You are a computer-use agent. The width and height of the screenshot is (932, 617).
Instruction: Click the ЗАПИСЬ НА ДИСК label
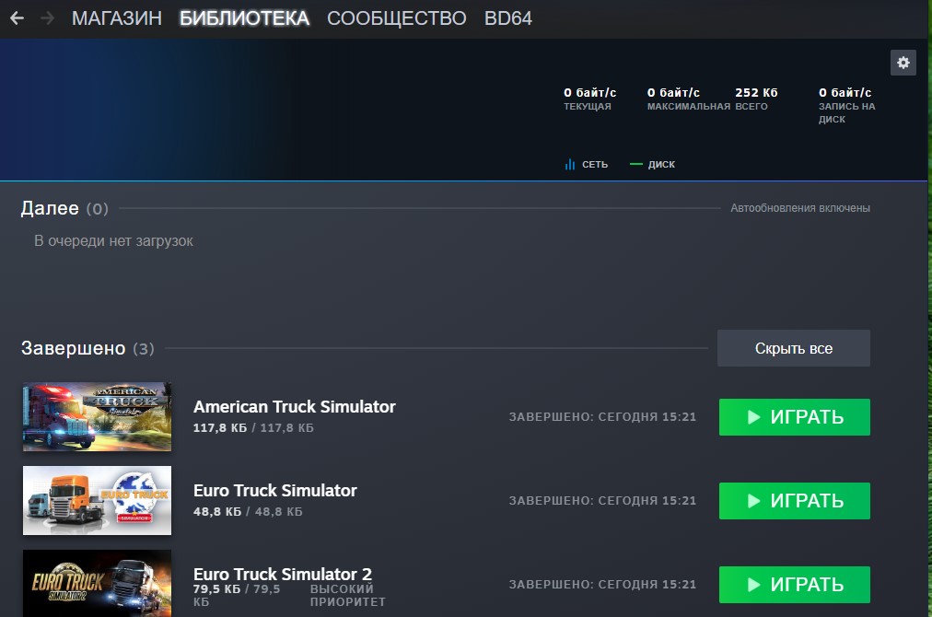846,113
